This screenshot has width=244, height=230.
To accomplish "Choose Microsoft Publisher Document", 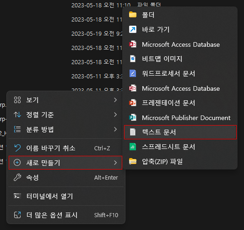I will (x=180, y=118).
